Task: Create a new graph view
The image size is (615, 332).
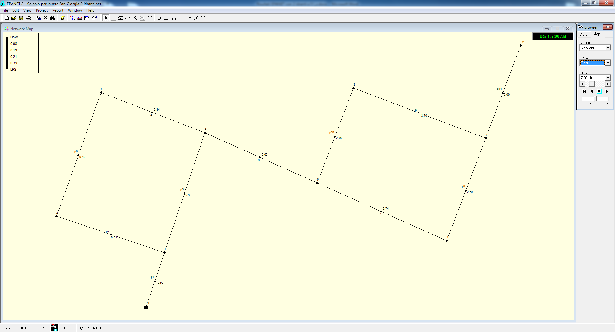Action: coord(80,18)
